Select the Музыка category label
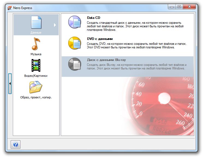The height and width of the screenshot is (158, 203). (x=36, y=54)
